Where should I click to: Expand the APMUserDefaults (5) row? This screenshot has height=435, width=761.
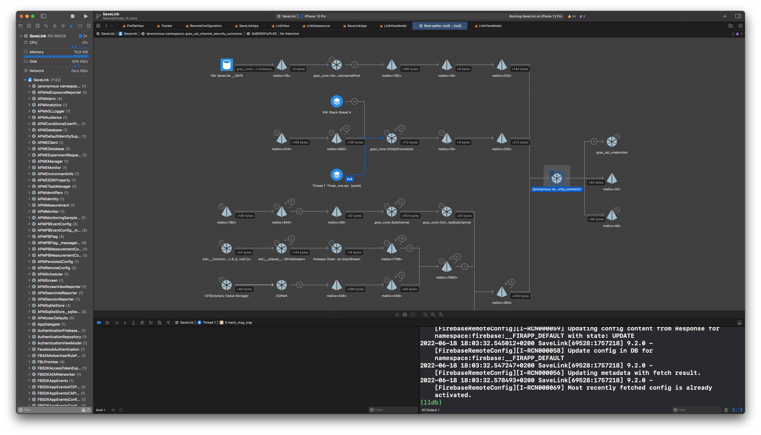[29, 318]
